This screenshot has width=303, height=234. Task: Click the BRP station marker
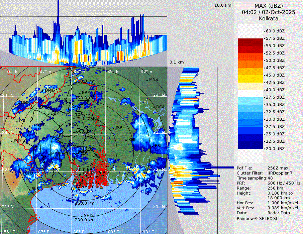pyautogui.click(x=80, y=93)
